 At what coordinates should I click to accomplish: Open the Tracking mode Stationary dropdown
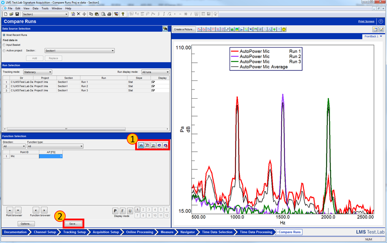38,72
